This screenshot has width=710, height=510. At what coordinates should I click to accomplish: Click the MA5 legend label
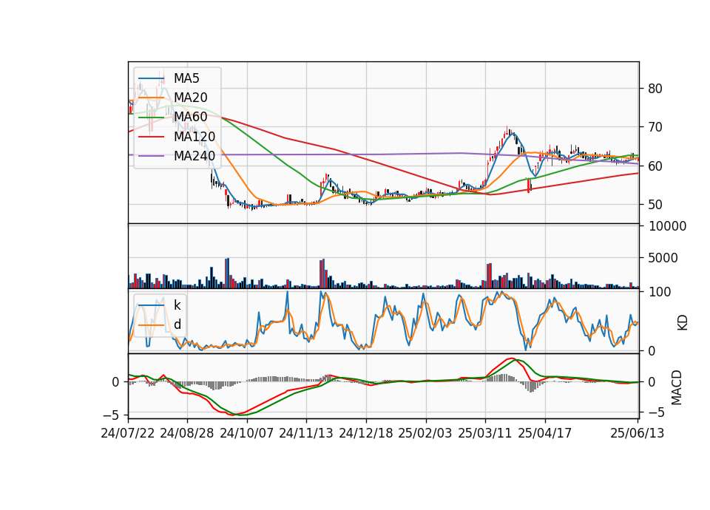tap(186, 78)
